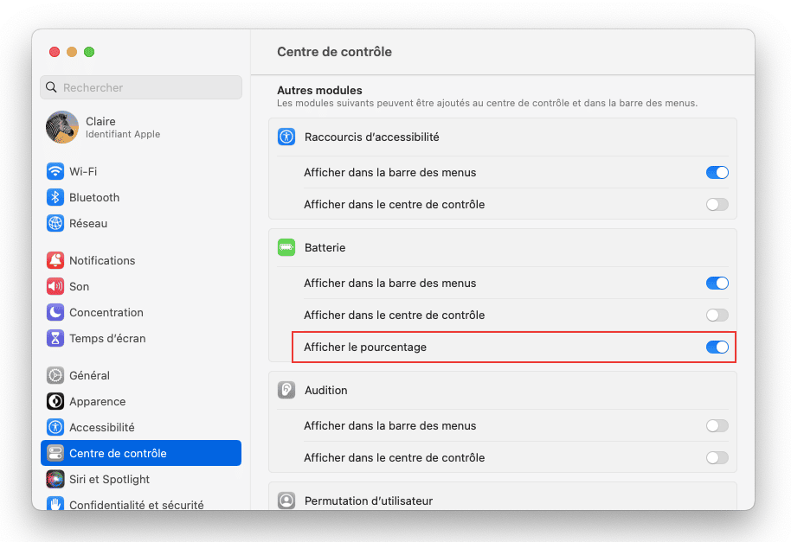Screen dimensions: 791x542
Task: Open Claire's Identifiant Apple account
Action: 122,127
